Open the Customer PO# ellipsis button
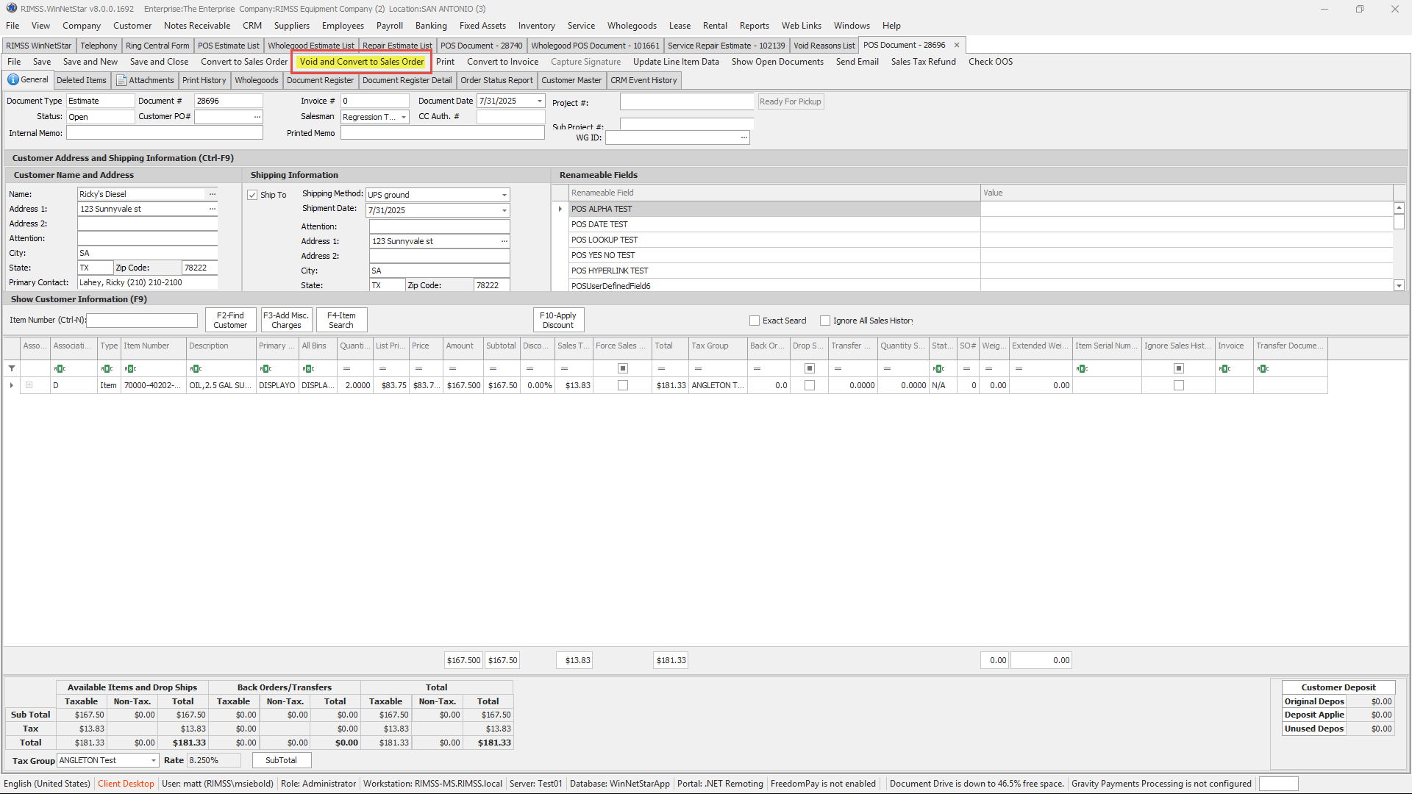Image resolution: width=1412 pixels, height=794 pixels. (257, 117)
